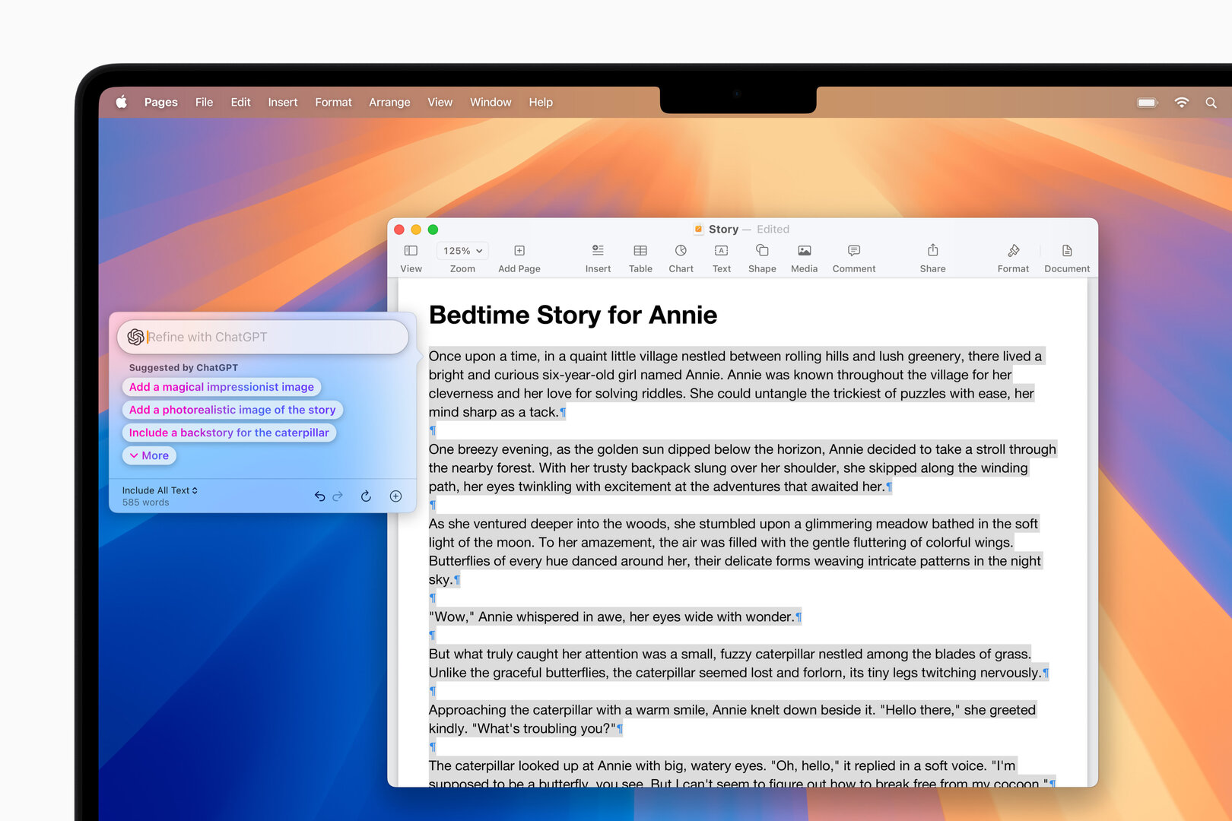Choose 'Include a backstory for the caterpillar'
The width and height of the screenshot is (1232, 821).
point(229,432)
